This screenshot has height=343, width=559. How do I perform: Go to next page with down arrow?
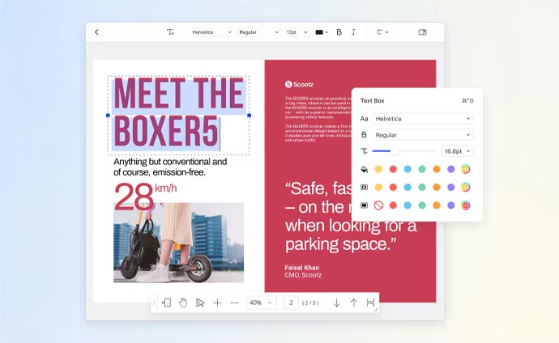pyautogui.click(x=336, y=303)
